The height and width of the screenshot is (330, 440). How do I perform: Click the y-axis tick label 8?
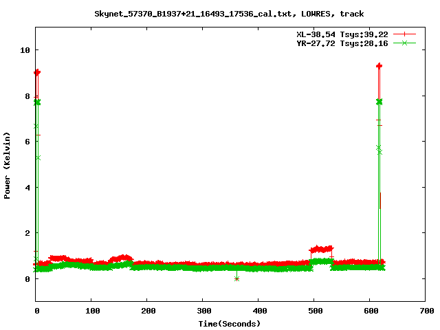[27, 96]
